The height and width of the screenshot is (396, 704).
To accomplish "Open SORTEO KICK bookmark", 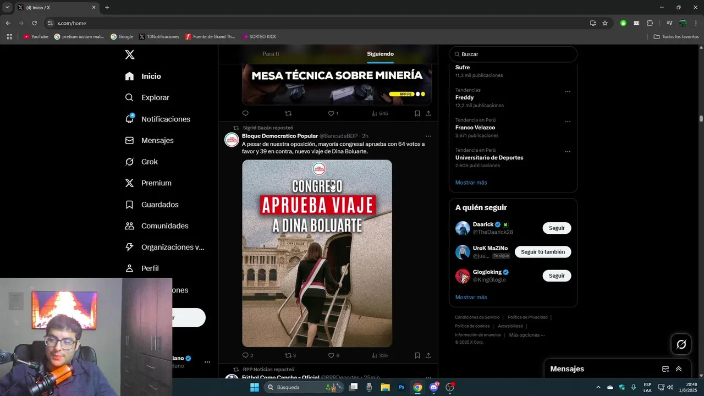I will (259, 37).
